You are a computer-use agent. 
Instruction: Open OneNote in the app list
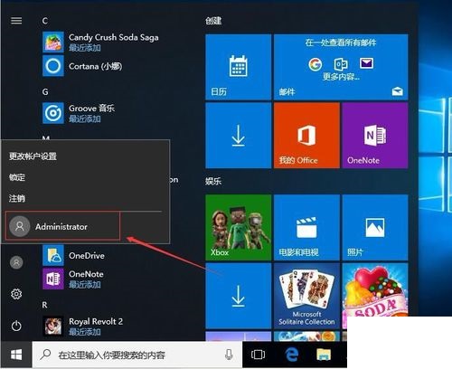(x=73, y=279)
